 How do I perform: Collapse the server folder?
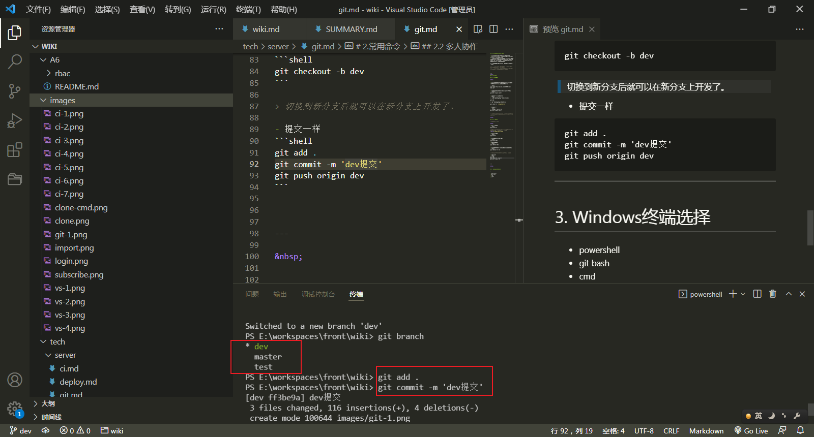click(131, 355)
